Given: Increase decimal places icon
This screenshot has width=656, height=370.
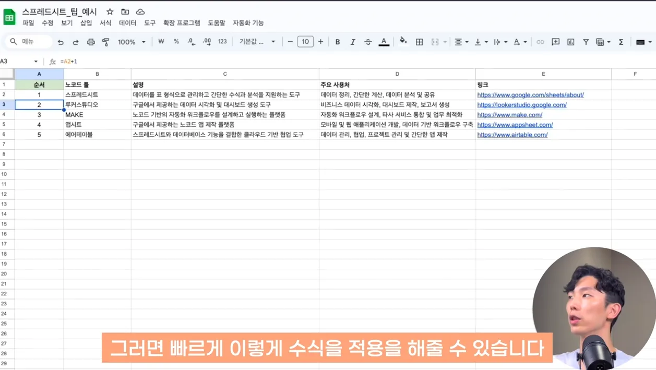Looking at the screenshot, I should (x=207, y=42).
